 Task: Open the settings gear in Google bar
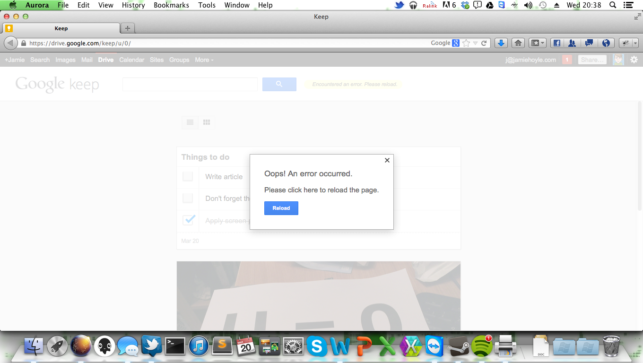[x=634, y=60]
